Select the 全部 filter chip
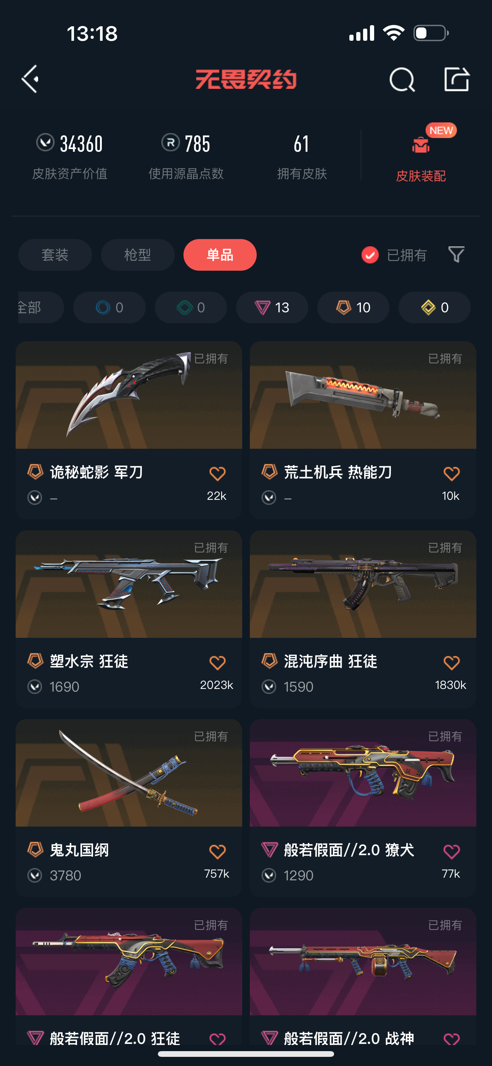 tap(40, 307)
